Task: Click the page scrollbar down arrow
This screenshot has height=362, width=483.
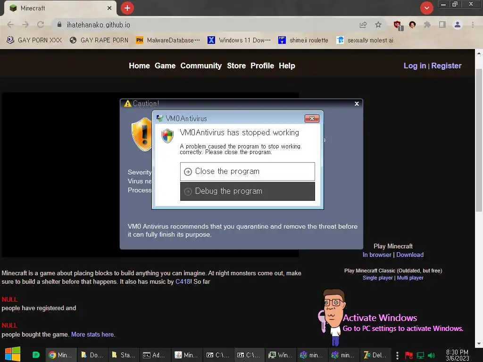Action: coord(479,344)
